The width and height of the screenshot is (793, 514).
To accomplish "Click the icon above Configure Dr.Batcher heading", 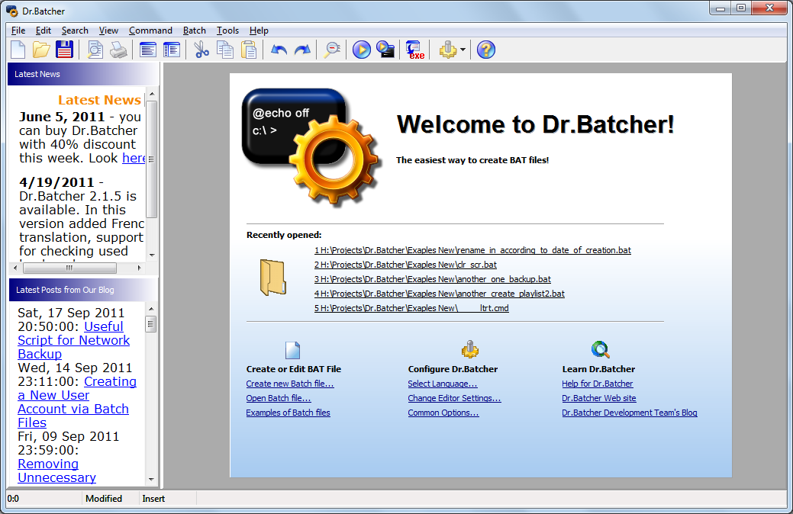I will coord(470,349).
